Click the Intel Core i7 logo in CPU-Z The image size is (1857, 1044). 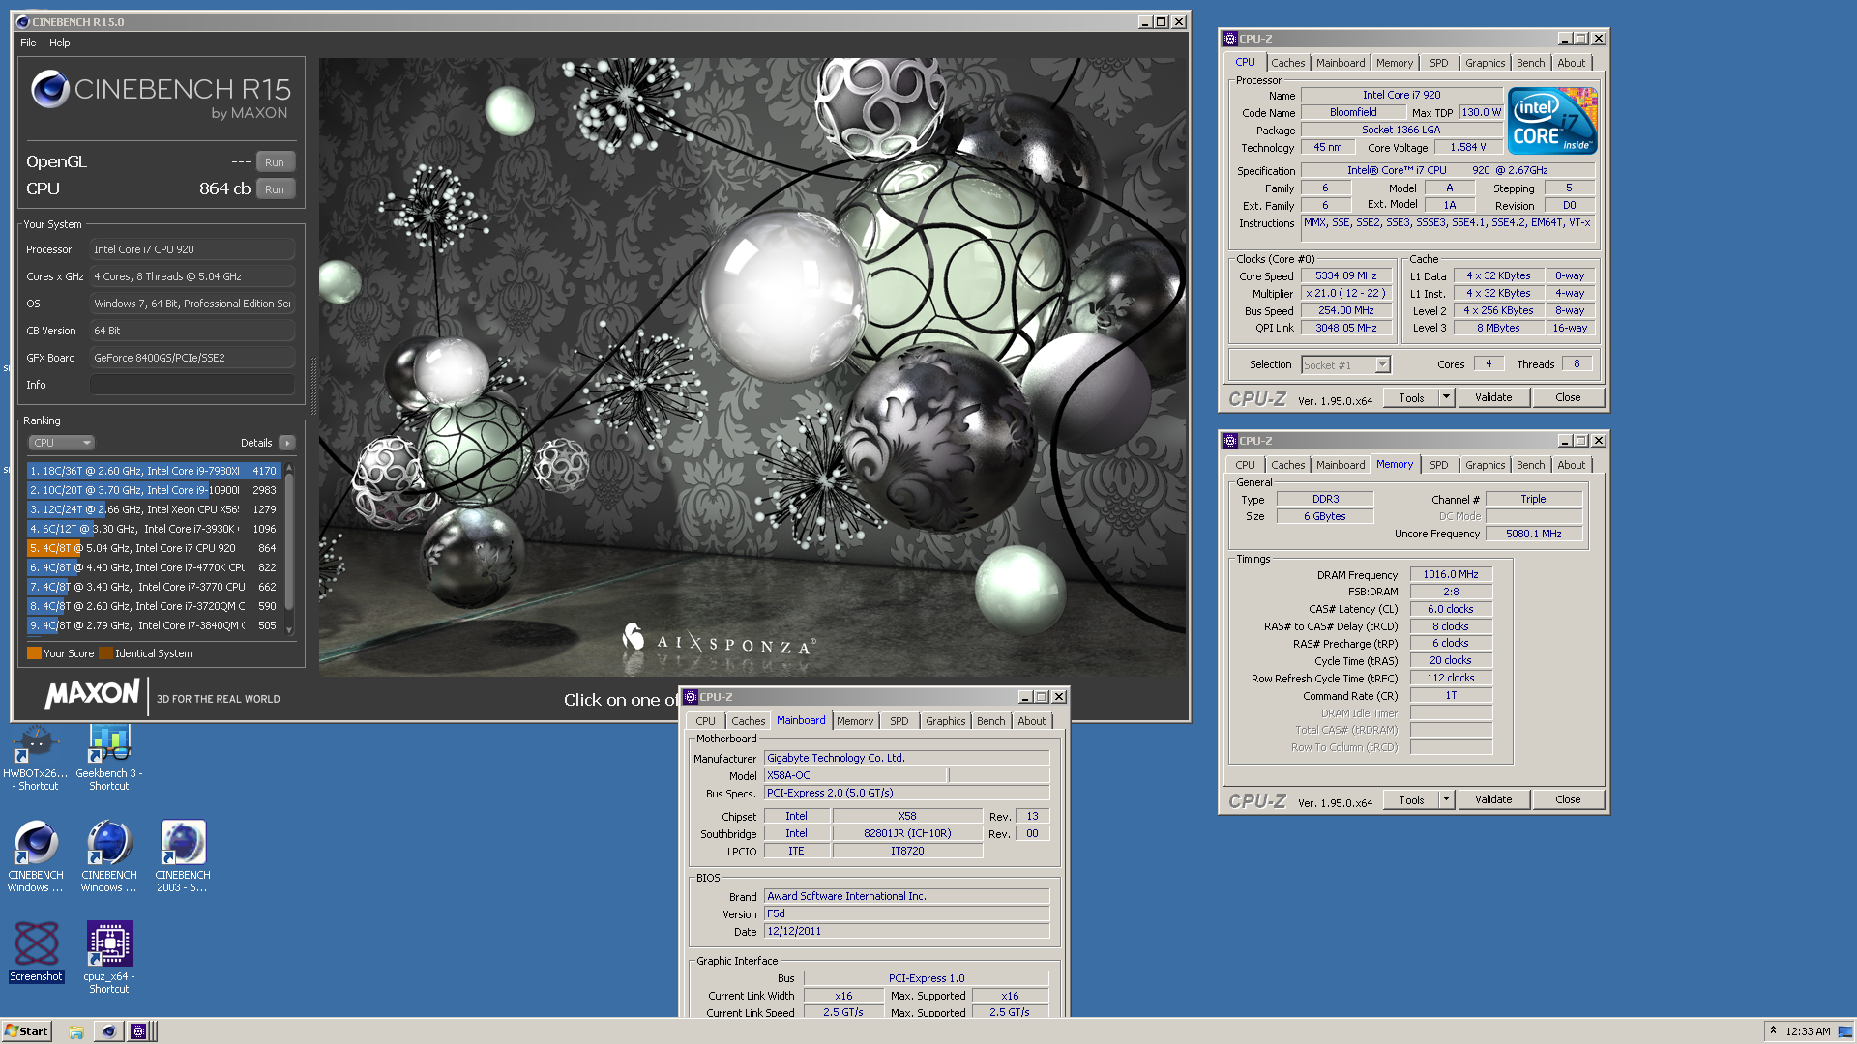point(1552,121)
